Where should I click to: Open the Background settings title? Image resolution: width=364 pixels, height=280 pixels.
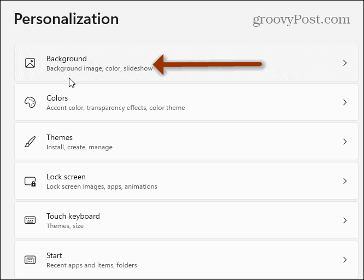pos(67,59)
